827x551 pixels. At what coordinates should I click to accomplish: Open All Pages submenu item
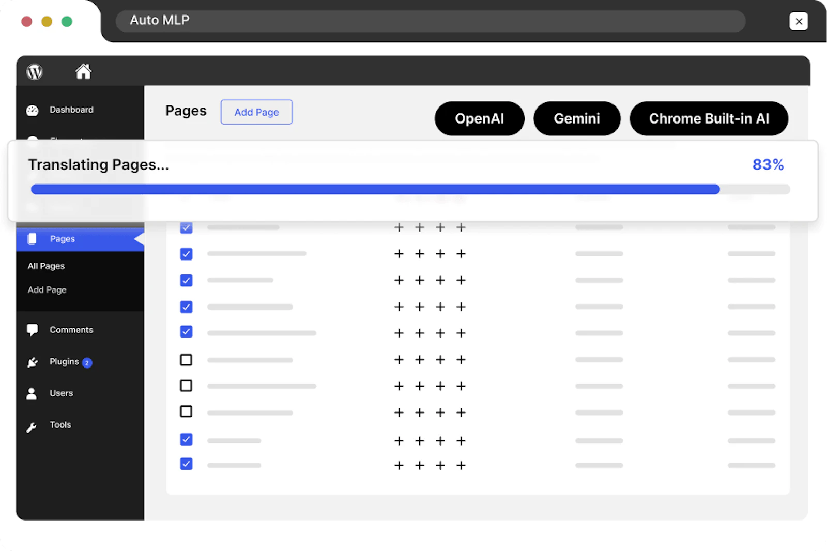click(x=46, y=266)
